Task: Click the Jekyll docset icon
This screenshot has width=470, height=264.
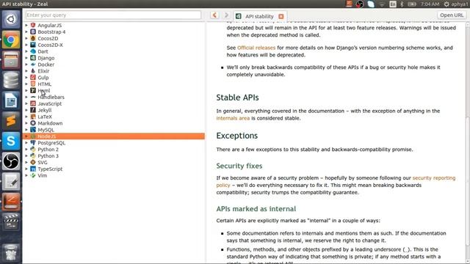Action: tap(33, 110)
